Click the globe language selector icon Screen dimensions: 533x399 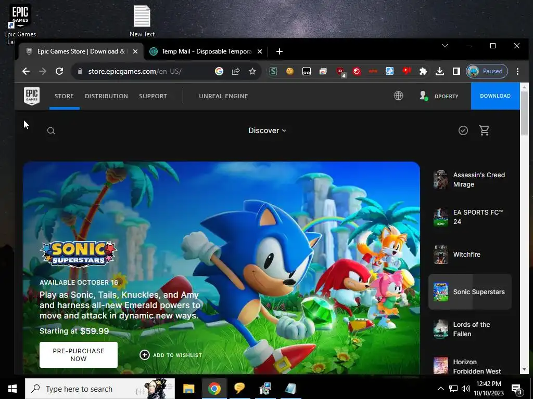click(398, 96)
